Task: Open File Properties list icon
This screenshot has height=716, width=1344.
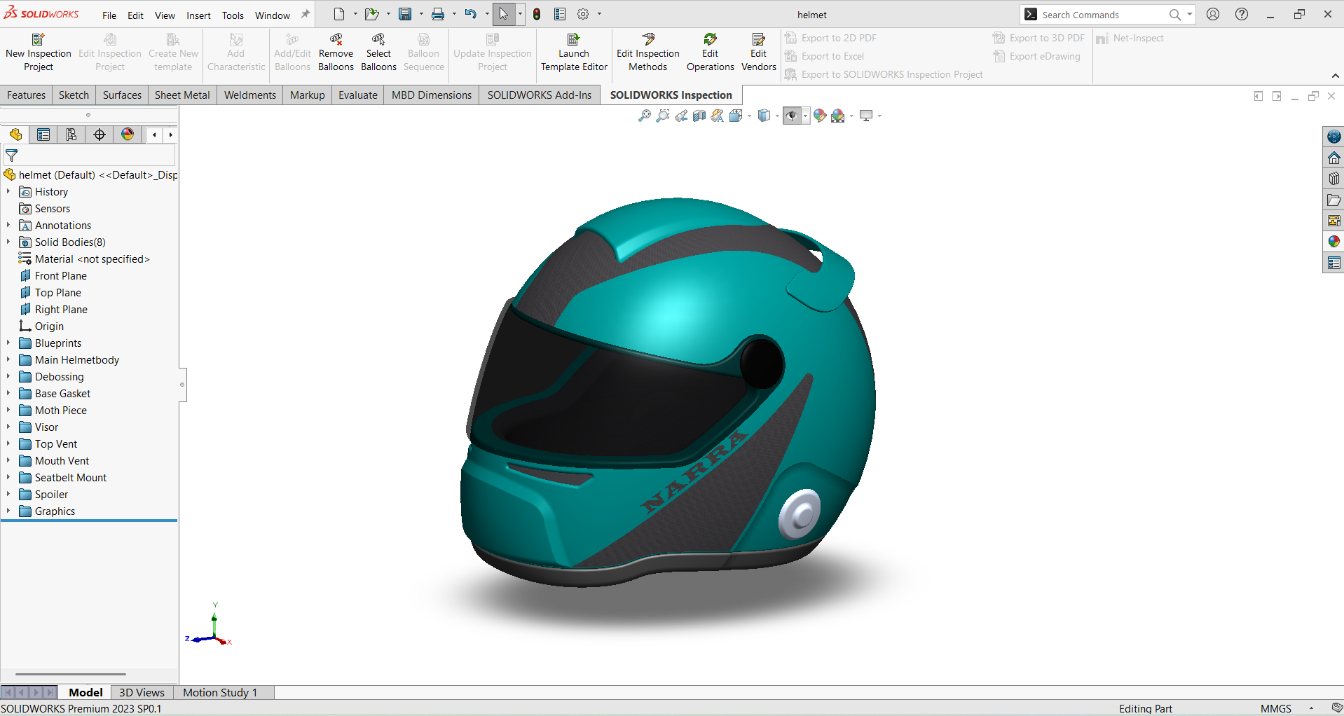Action: click(x=560, y=14)
